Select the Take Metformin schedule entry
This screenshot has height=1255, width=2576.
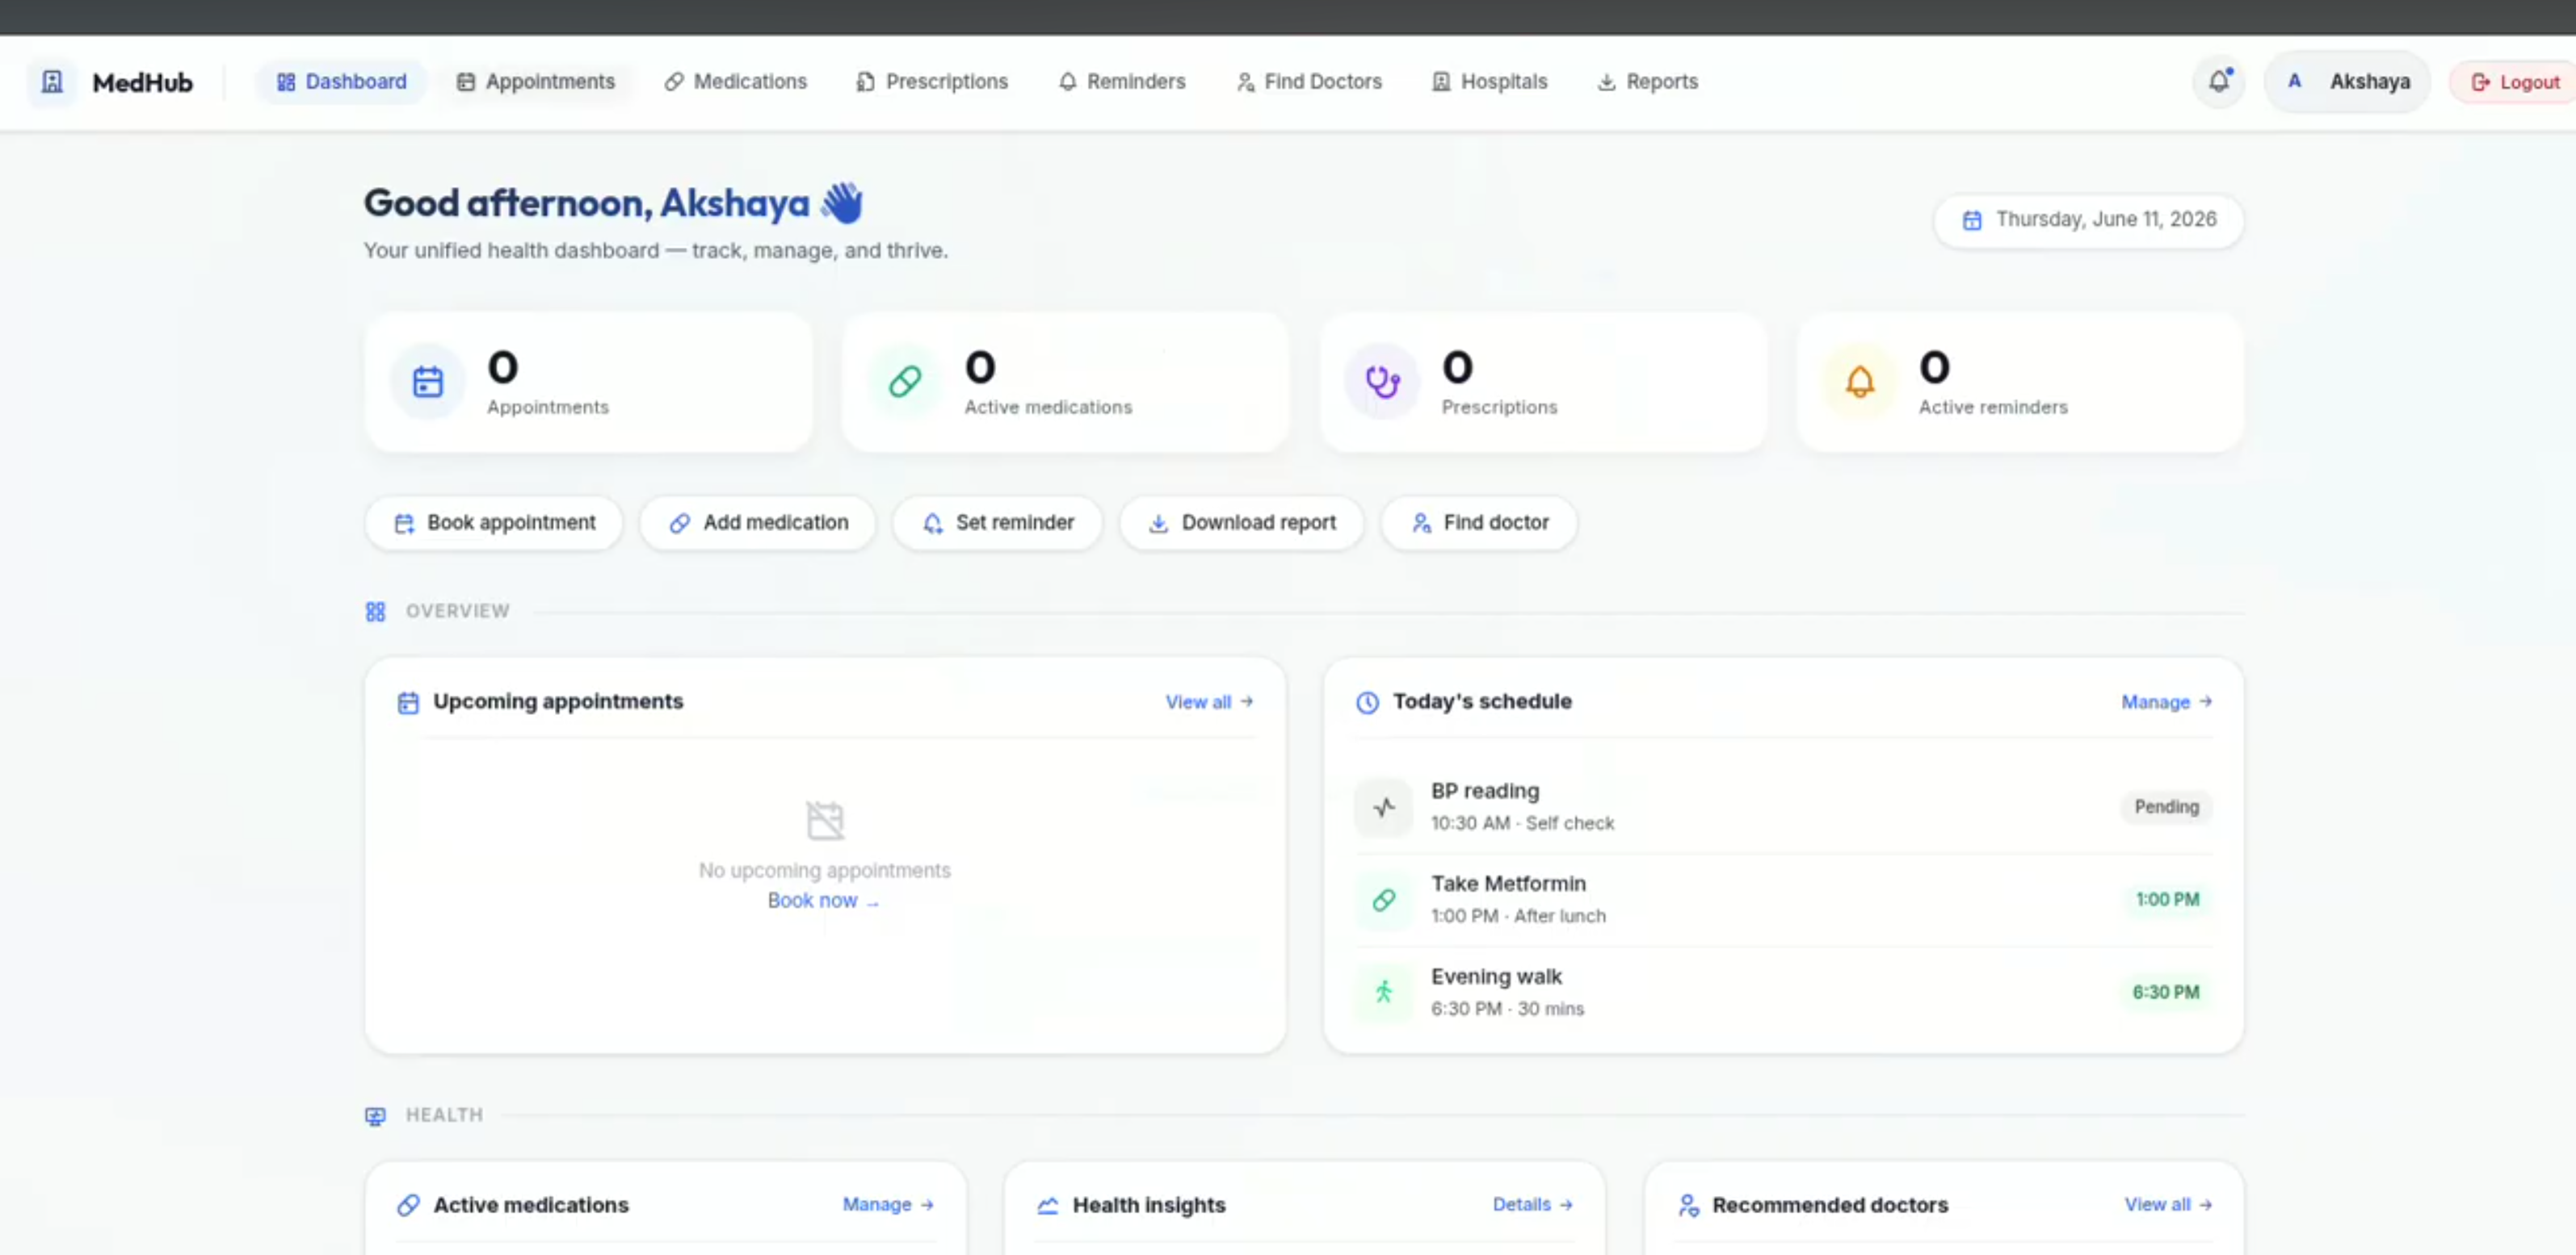[x=1783, y=900]
